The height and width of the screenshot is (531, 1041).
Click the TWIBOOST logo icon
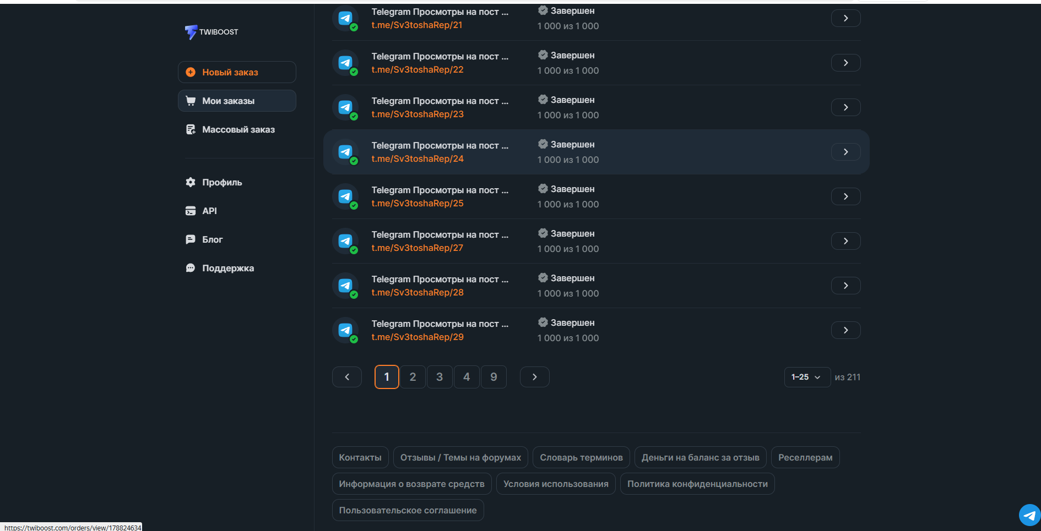[x=191, y=32]
